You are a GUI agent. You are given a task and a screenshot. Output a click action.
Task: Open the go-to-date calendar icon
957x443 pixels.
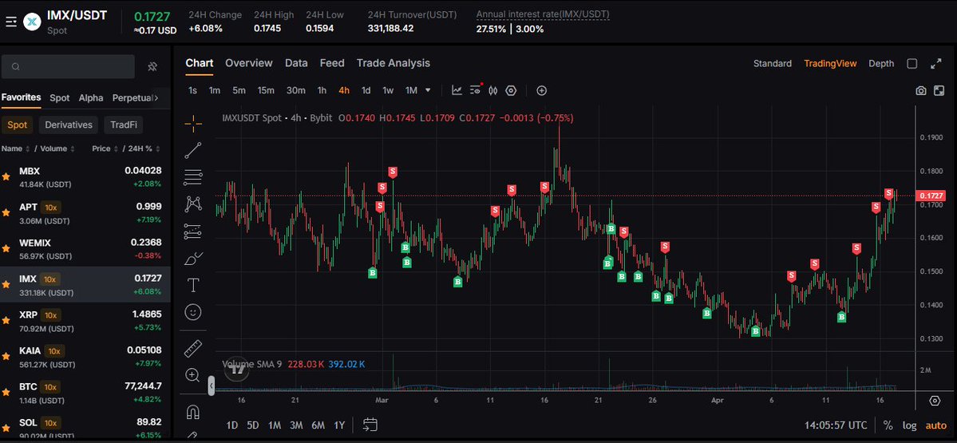pyautogui.click(x=370, y=425)
